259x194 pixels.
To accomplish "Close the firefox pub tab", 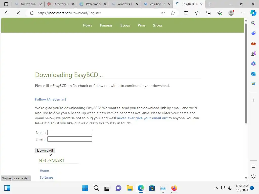I will tap(40, 4).
